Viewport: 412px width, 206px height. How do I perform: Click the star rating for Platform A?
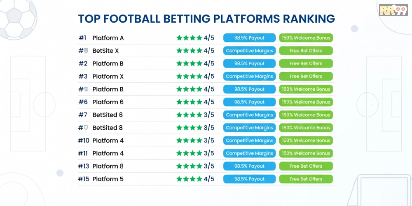tap(189, 38)
